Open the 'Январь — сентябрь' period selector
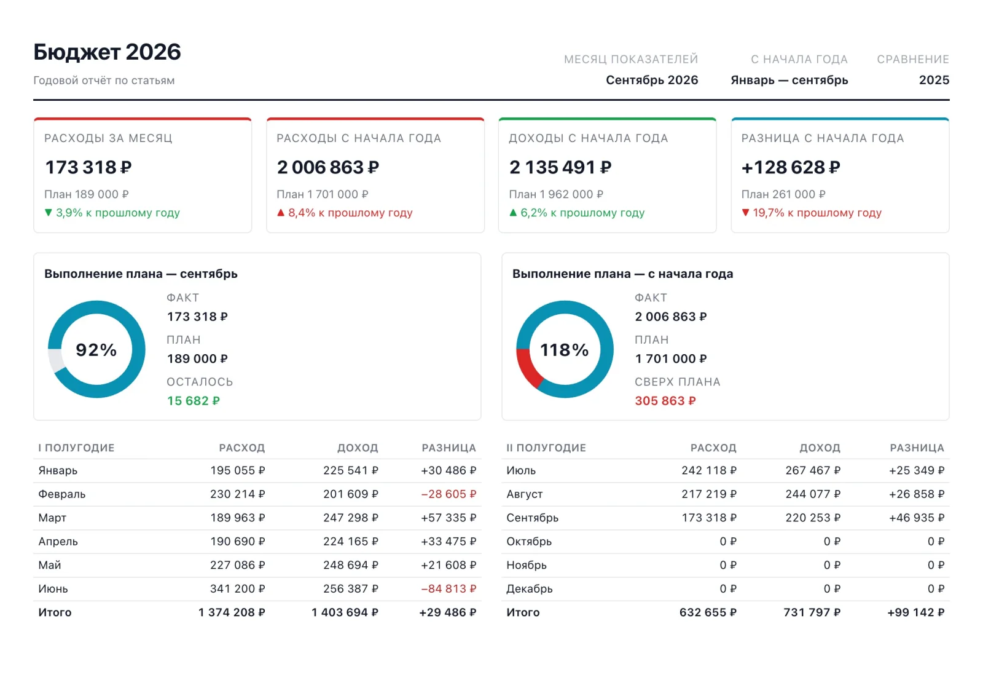Viewport: 983px width, 696px height. [789, 80]
